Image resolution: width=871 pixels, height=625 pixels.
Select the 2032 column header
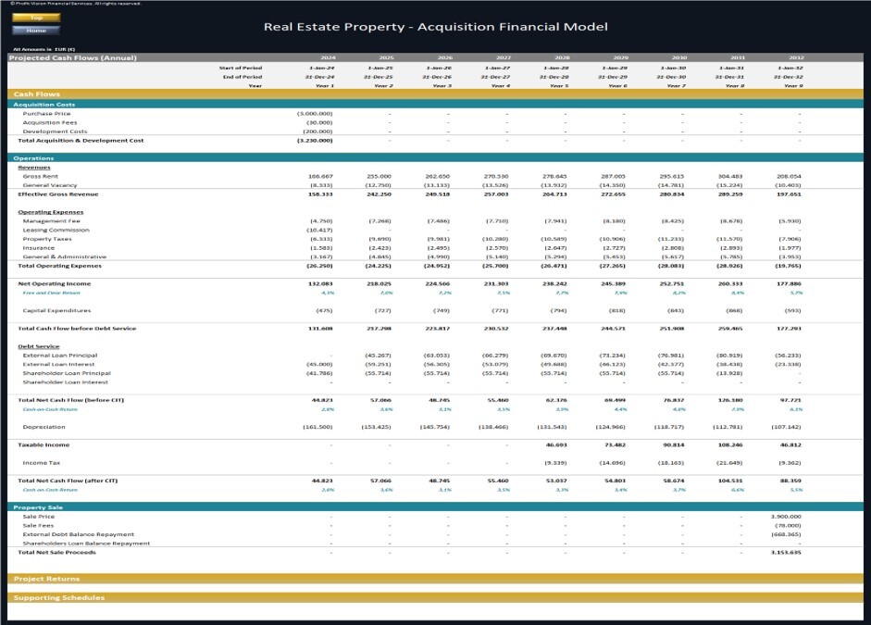pyautogui.click(x=797, y=57)
